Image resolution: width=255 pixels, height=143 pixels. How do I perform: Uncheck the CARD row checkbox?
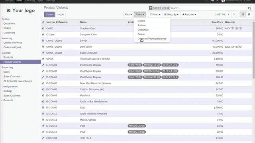pyautogui.click(x=43, y=28)
